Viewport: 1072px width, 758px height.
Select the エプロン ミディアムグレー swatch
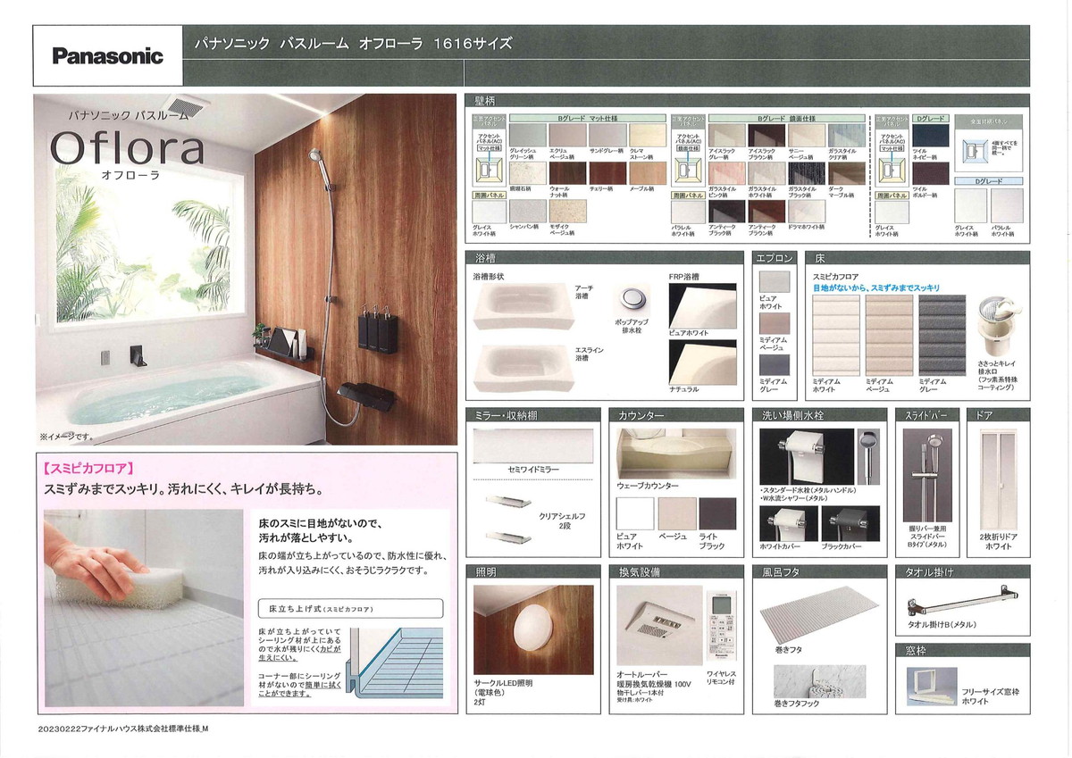coord(774,364)
